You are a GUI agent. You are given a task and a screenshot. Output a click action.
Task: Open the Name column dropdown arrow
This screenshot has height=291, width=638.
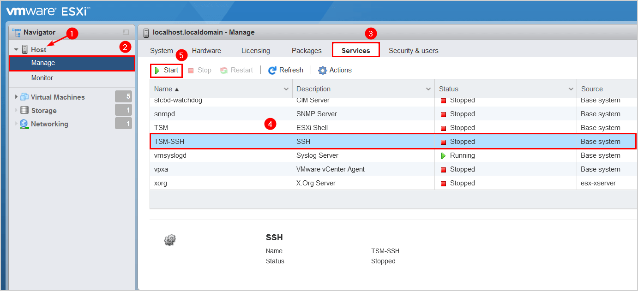286,89
